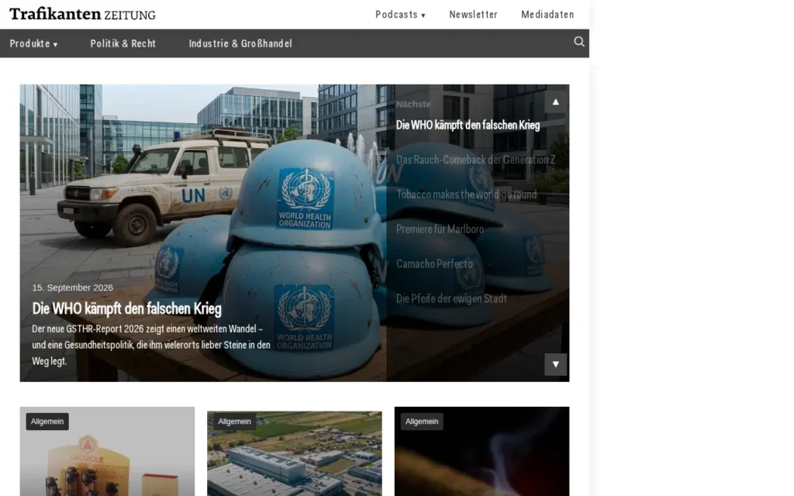Open the cigar smoke card thumbnail
This screenshot has width=794, height=496.
(x=482, y=452)
